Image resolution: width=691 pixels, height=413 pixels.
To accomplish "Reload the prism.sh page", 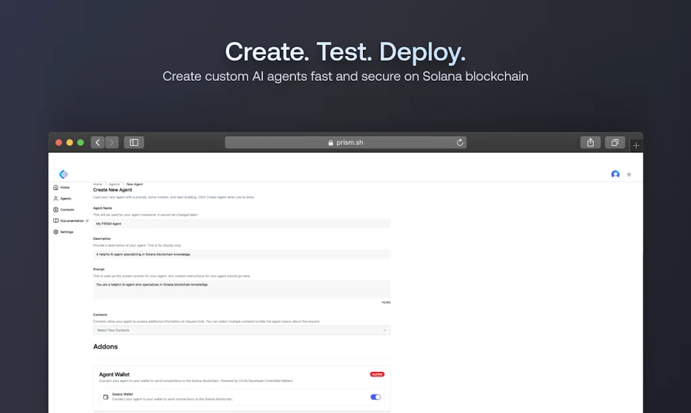I will pos(460,142).
